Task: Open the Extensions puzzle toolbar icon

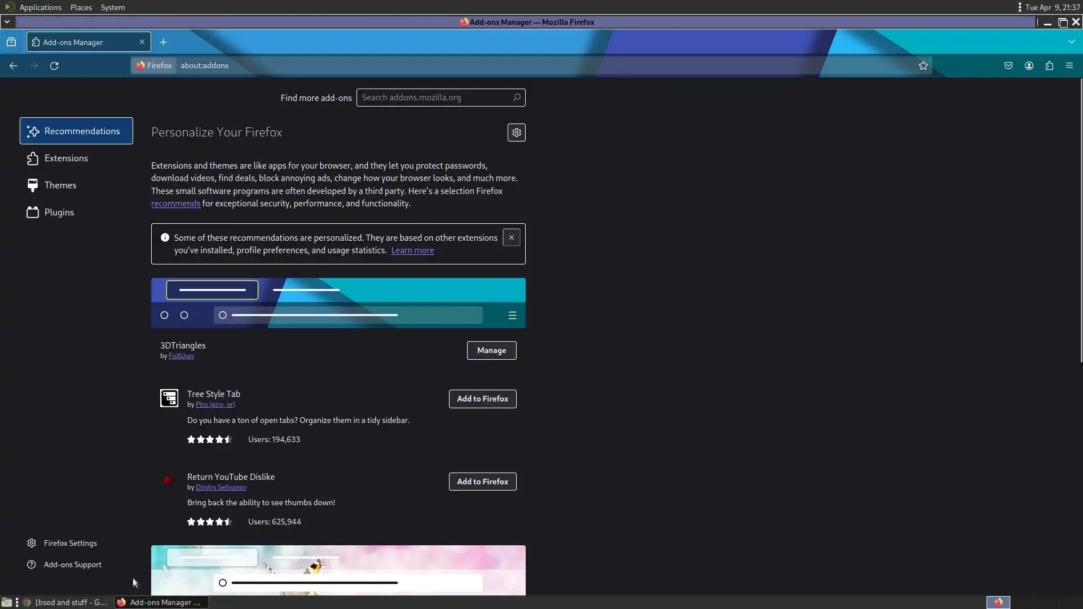Action: [x=1049, y=66]
